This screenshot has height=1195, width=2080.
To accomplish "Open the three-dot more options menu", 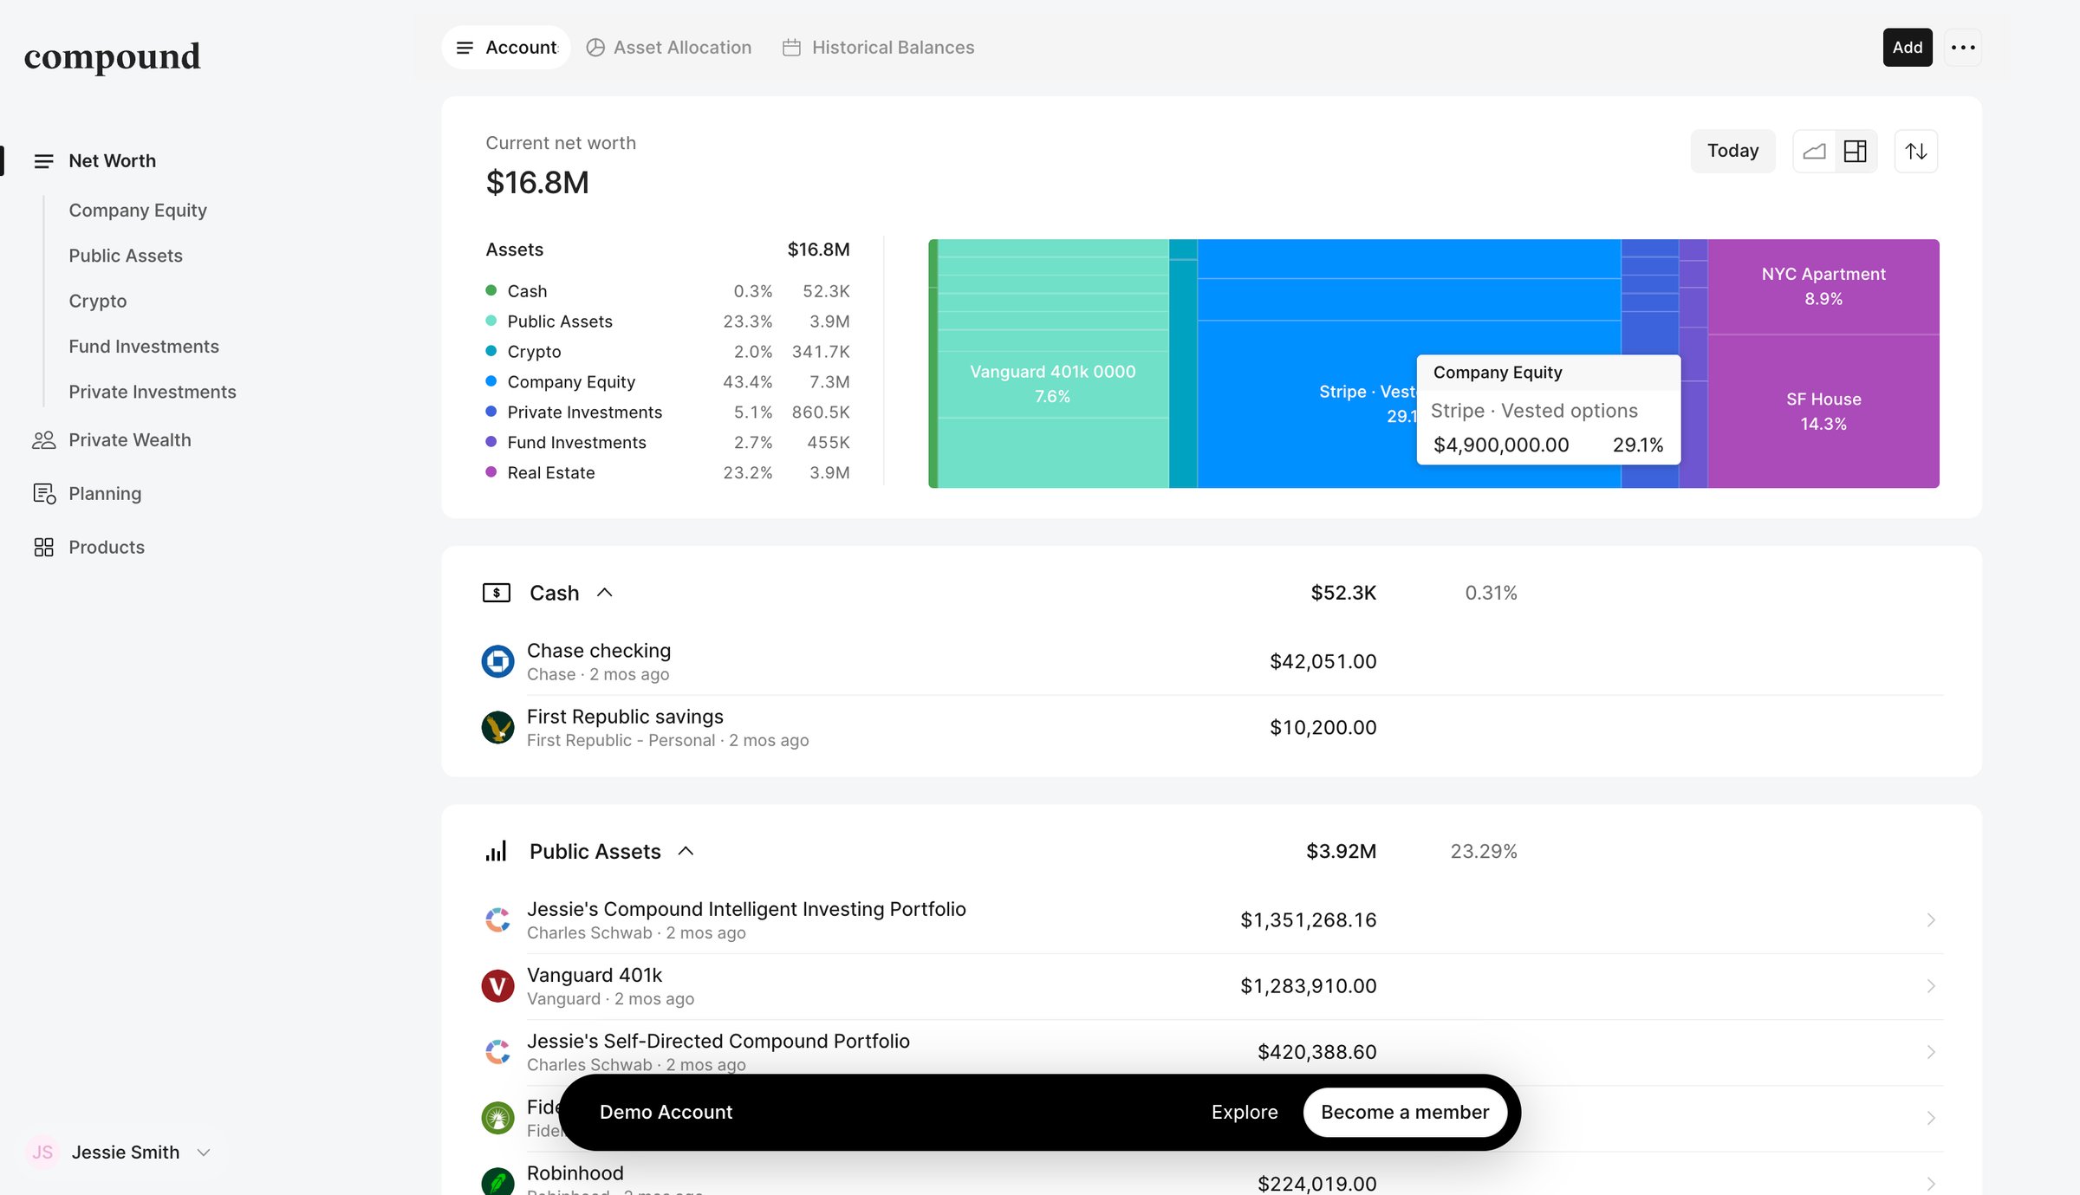I will point(1963,48).
